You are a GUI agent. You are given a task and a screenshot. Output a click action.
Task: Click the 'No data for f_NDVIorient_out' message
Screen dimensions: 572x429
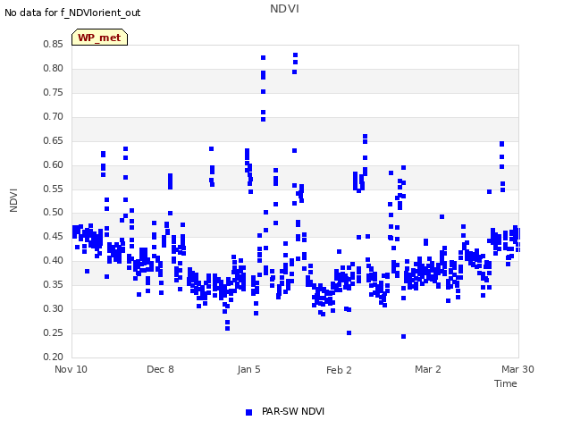coord(72,13)
